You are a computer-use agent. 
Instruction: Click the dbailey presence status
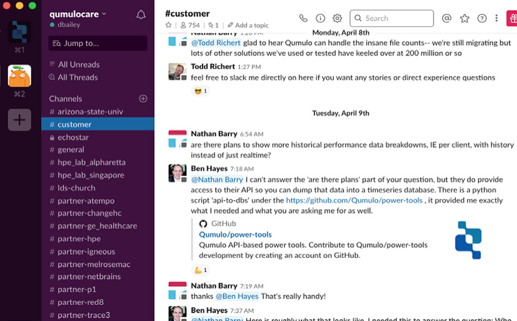(x=65, y=25)
